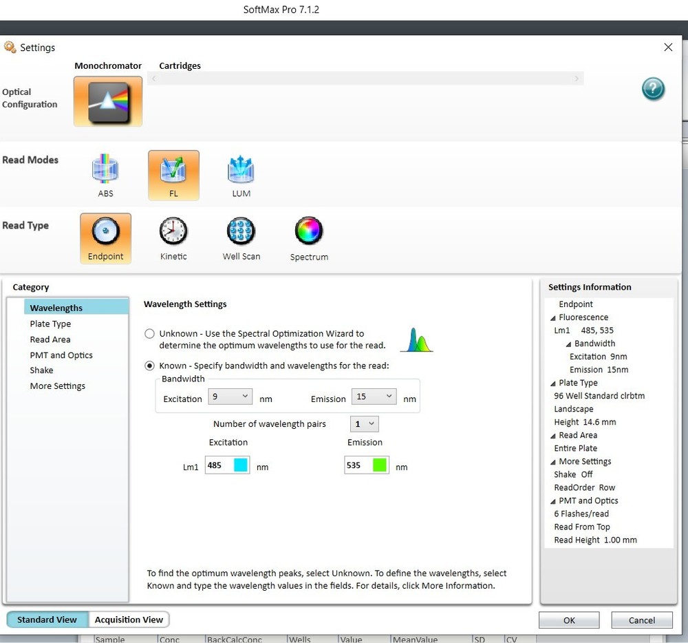The image size is (688, 643).
Task: Click '6 Flashes/read' information entry
Action: [x=581, y=514]
